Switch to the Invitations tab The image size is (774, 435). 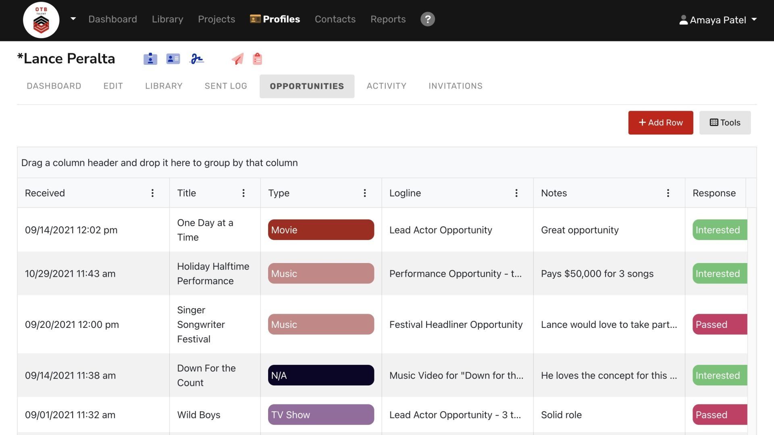coord(455,86)
